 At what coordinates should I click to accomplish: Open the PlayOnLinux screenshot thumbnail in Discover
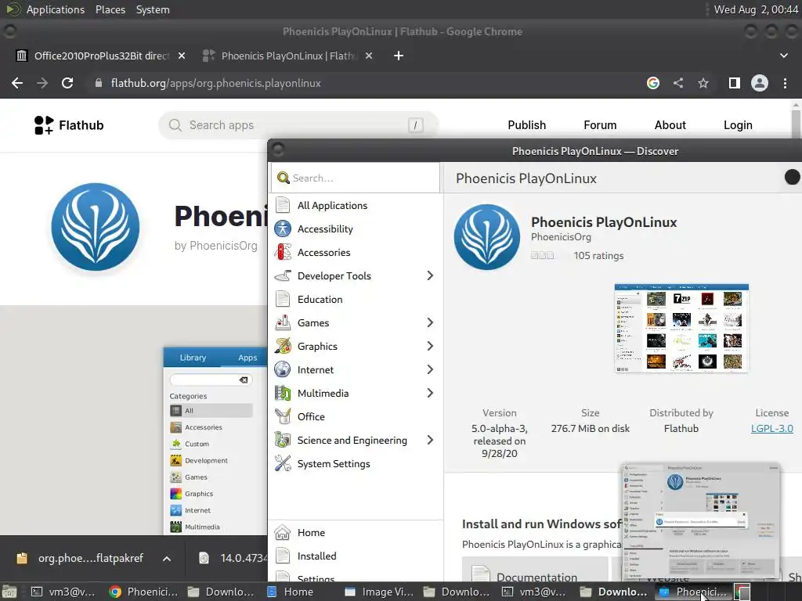pos(681,328)
